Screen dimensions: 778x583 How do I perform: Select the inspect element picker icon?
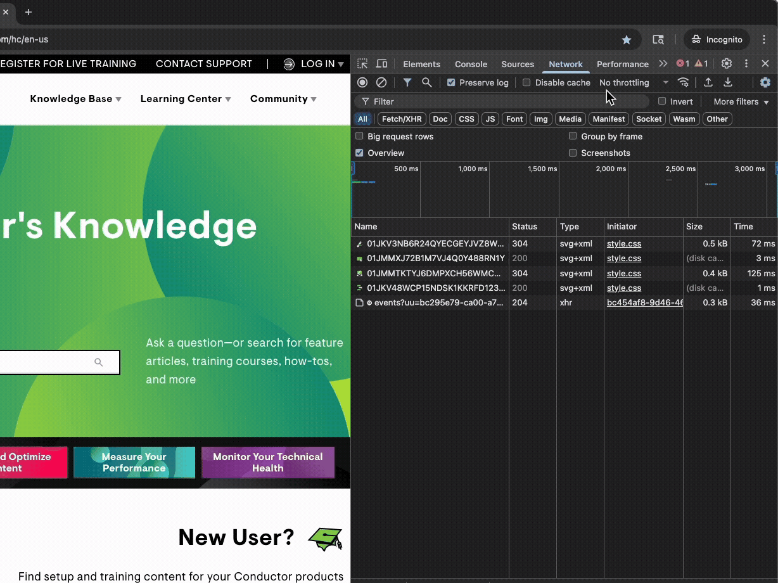[362, 64]
